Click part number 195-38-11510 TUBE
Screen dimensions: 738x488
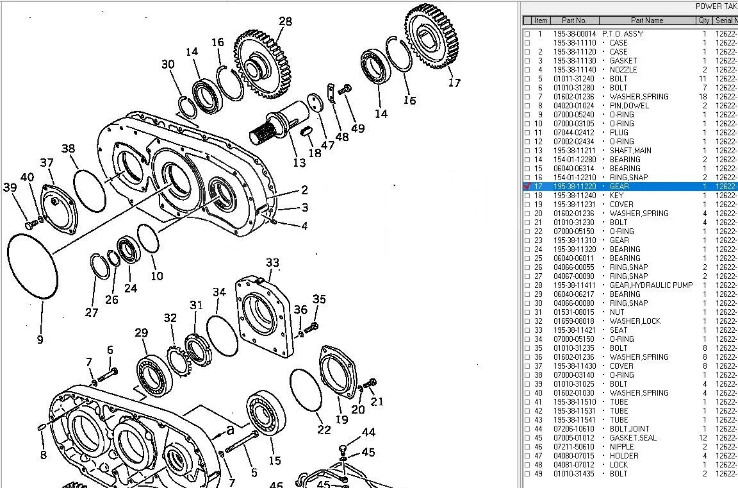575,402
